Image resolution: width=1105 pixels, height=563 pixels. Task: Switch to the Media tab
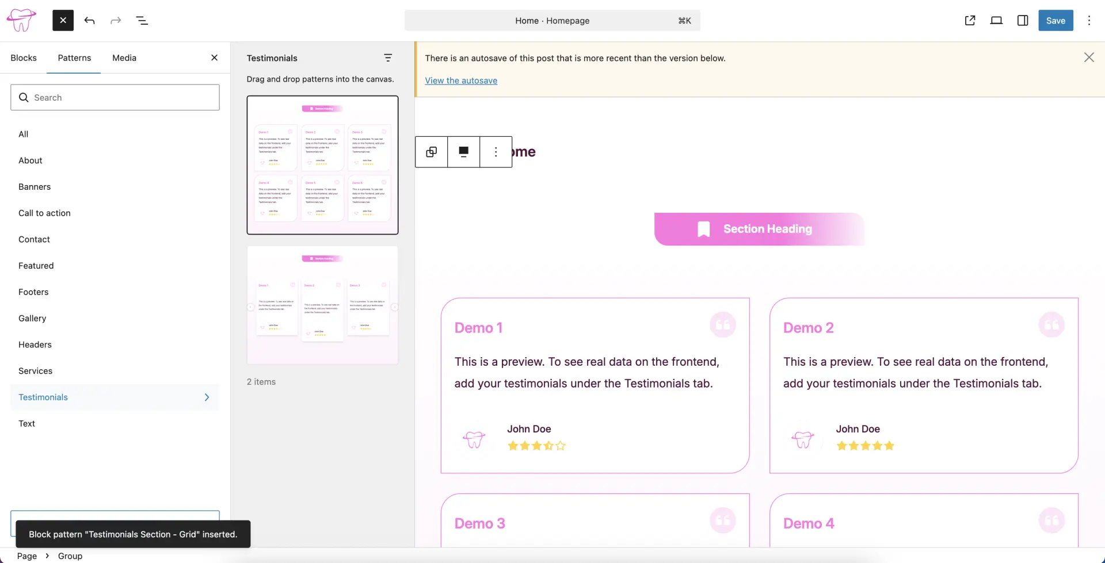[124, 58]
